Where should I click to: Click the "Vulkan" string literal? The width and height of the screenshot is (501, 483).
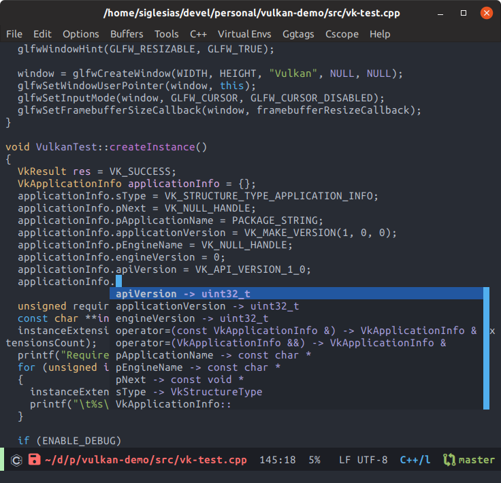293,73
